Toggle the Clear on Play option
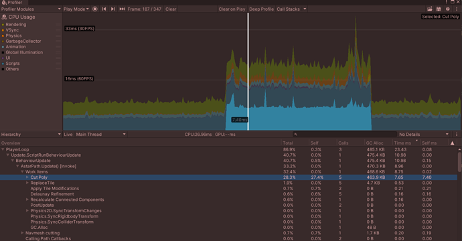Image resolution: width=462 pixels, height=241 pixels. [x=232, y=9]
